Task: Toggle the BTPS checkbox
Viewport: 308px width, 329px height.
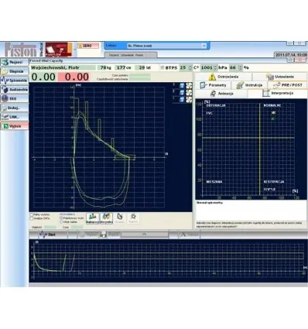Action: click(x=163, y=67)
